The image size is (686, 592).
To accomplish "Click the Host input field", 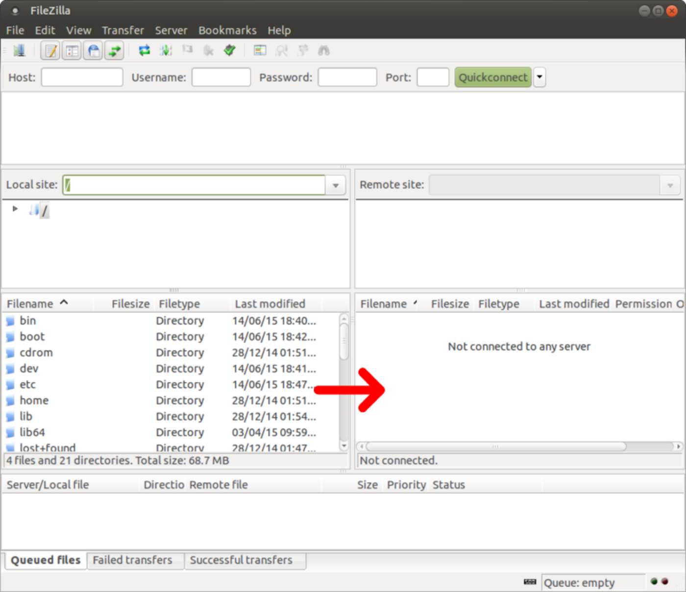I will 82,77.
